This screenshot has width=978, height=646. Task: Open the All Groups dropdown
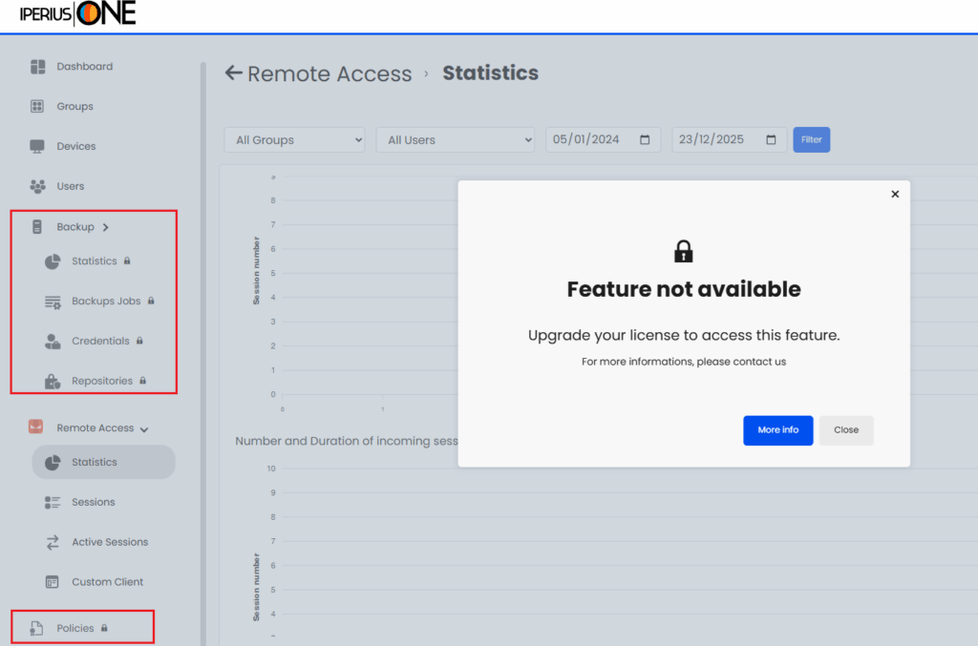[295, 140]
